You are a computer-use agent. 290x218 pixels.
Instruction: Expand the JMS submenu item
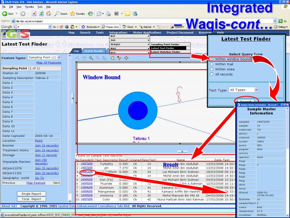[130, 40]
